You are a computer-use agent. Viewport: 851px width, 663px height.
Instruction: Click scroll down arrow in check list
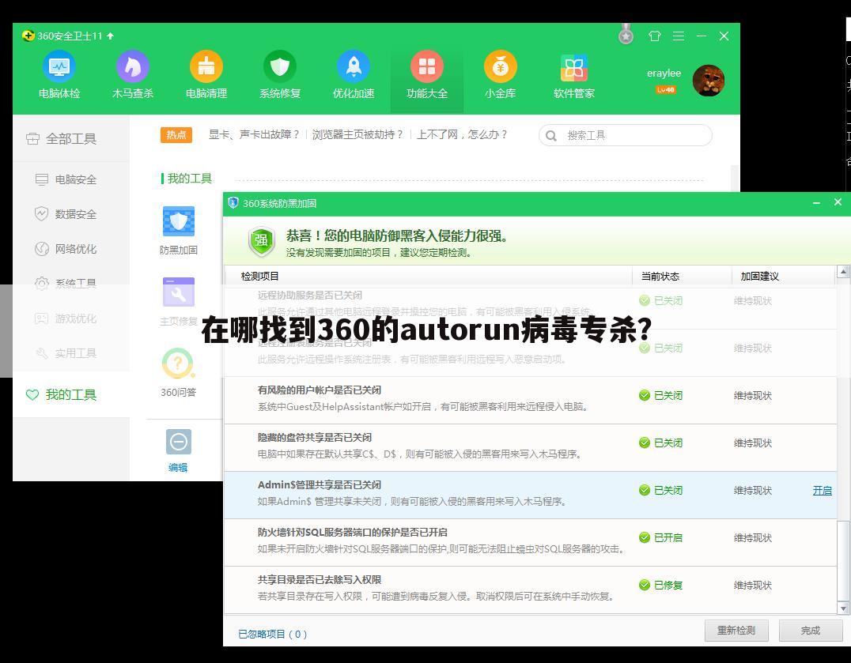843,608
